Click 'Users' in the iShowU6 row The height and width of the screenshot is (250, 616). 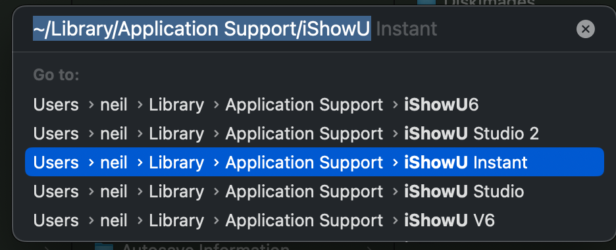(x=56, y=105)
